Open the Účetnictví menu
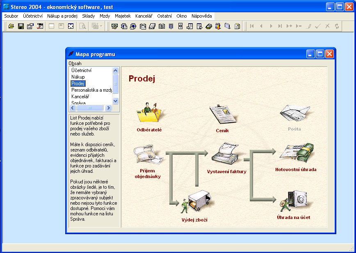 [x=33, y=16]
